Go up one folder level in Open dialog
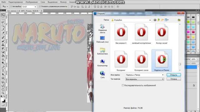This screenshot has width=200, height=112. pyautogui.click(x=158, y=20)
